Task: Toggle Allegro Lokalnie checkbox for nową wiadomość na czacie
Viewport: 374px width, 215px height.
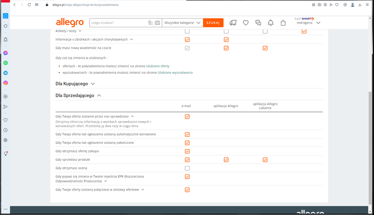Action: pos(265,48)
